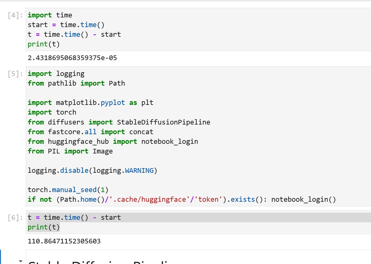This screenshot has width=371, height=264.
Task: Place cursor in logging.disable(logging.WARNING) line
Action: click(x=92, y=171)
